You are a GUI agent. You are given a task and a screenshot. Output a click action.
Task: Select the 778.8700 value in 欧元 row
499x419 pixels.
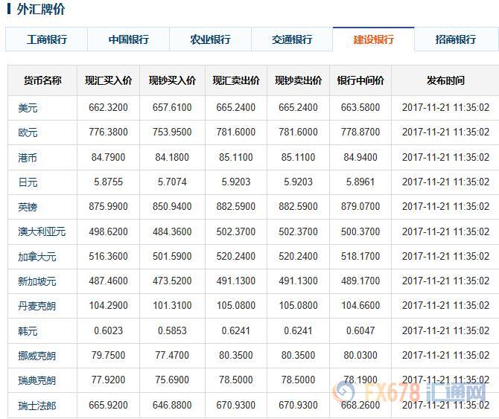[360, 132]
